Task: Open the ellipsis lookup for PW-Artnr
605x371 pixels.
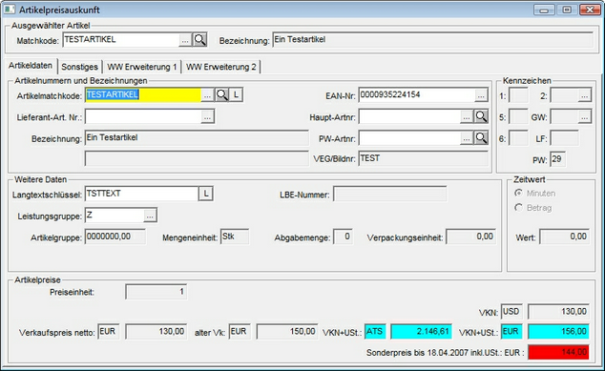Action: coord(467,138)
